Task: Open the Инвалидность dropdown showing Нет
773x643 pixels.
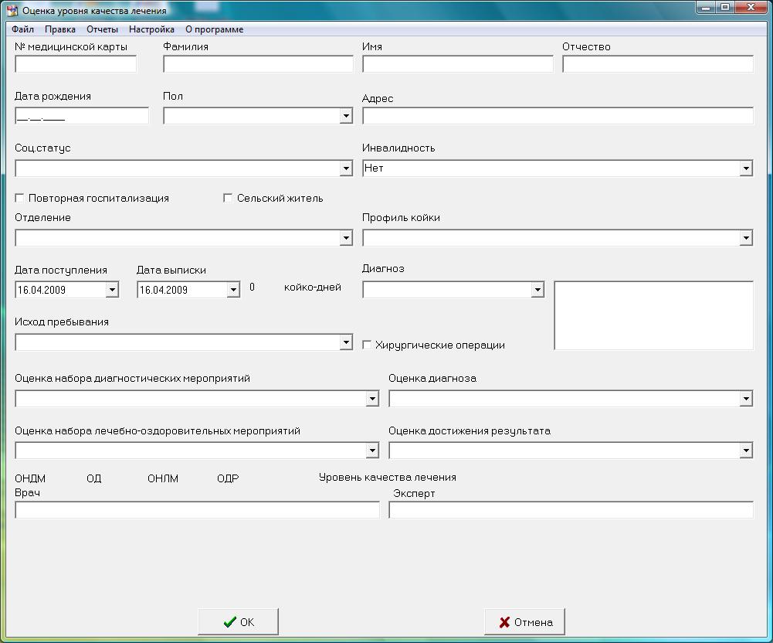Action: click(746, 168)
